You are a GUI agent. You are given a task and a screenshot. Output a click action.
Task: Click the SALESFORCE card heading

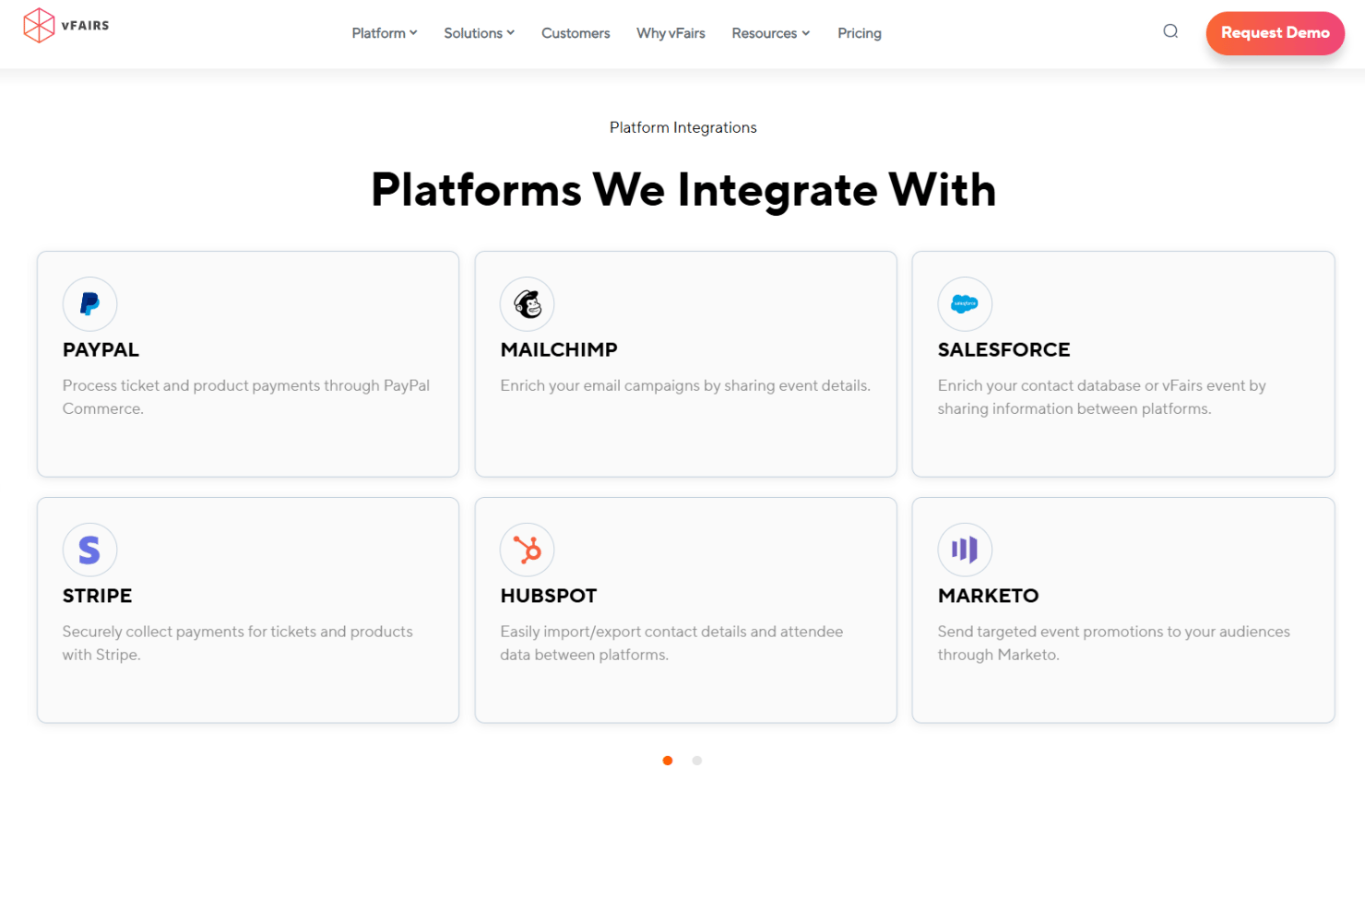point(1003,350)
